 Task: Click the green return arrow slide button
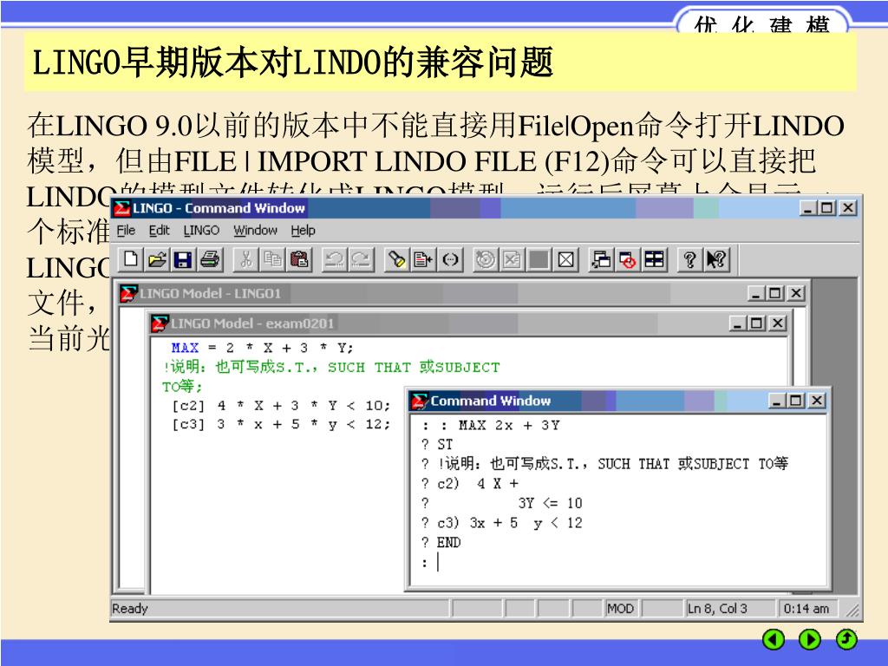point(846,639)
